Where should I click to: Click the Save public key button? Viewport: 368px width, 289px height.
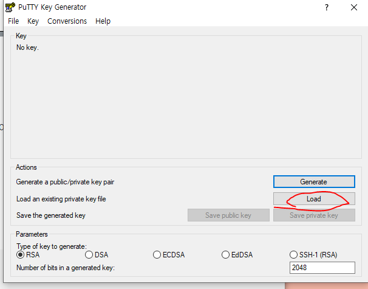point(228,215)
